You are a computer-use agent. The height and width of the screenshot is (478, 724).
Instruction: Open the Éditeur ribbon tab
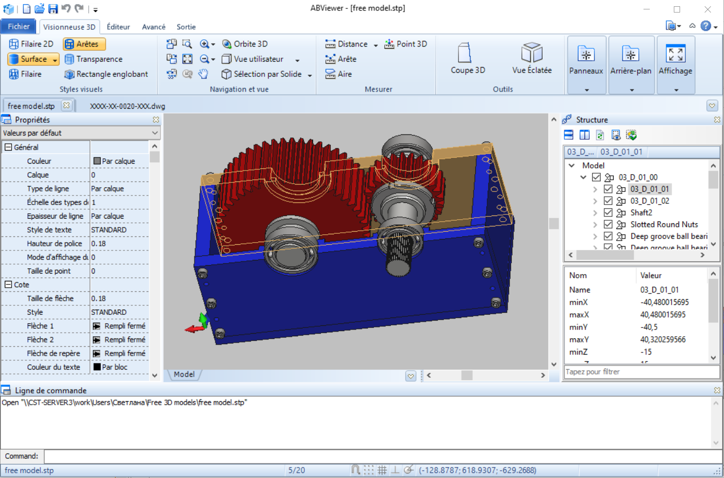click(x=118, y=27)
